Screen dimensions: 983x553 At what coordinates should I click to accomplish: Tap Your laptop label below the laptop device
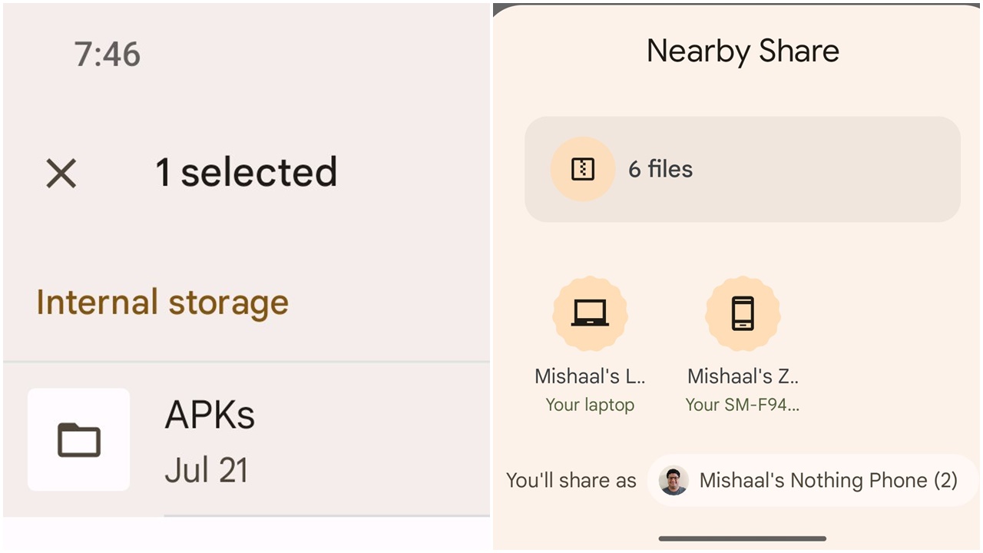point(590,405)
